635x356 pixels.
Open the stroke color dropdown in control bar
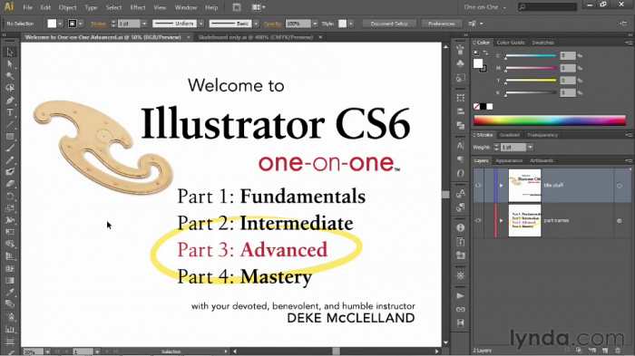[x=81, y=24]
